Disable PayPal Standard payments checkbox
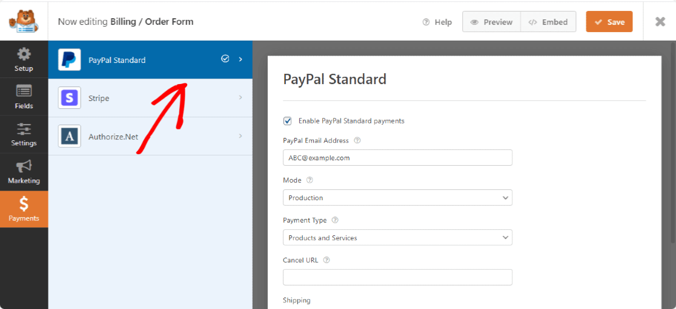 click(x=288, y=121)
